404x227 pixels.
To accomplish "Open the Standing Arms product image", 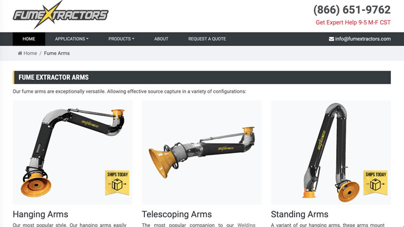I will [331, 152].
